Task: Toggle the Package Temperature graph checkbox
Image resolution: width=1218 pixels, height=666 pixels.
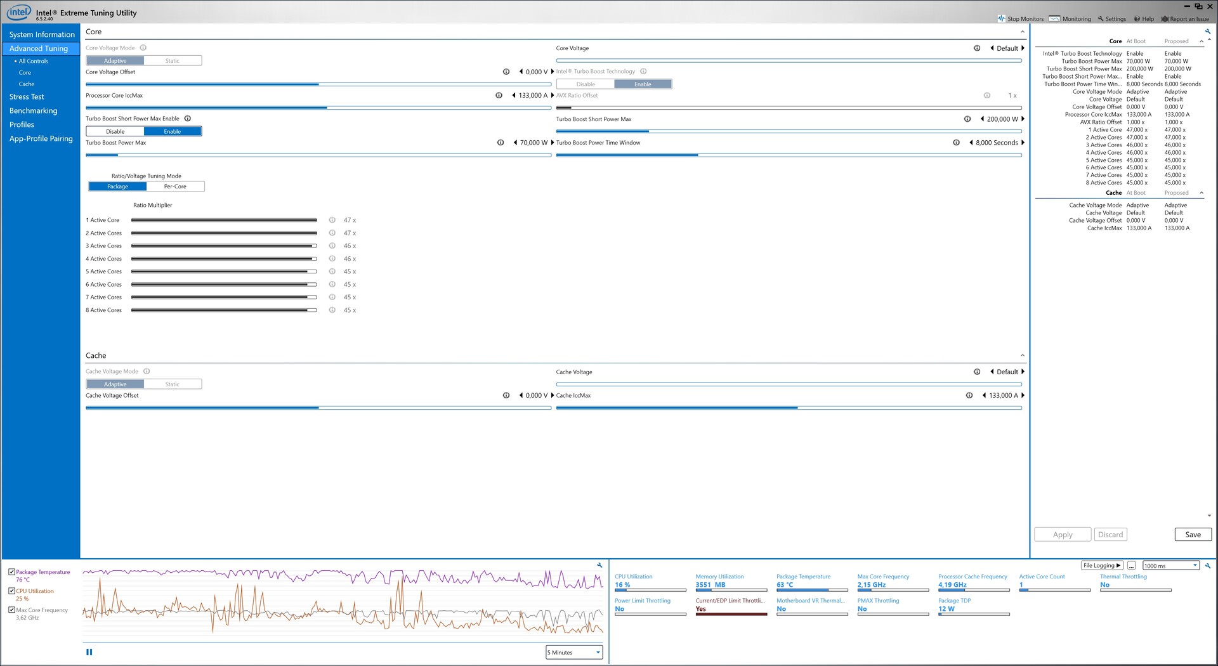Action: pos(12,571)
